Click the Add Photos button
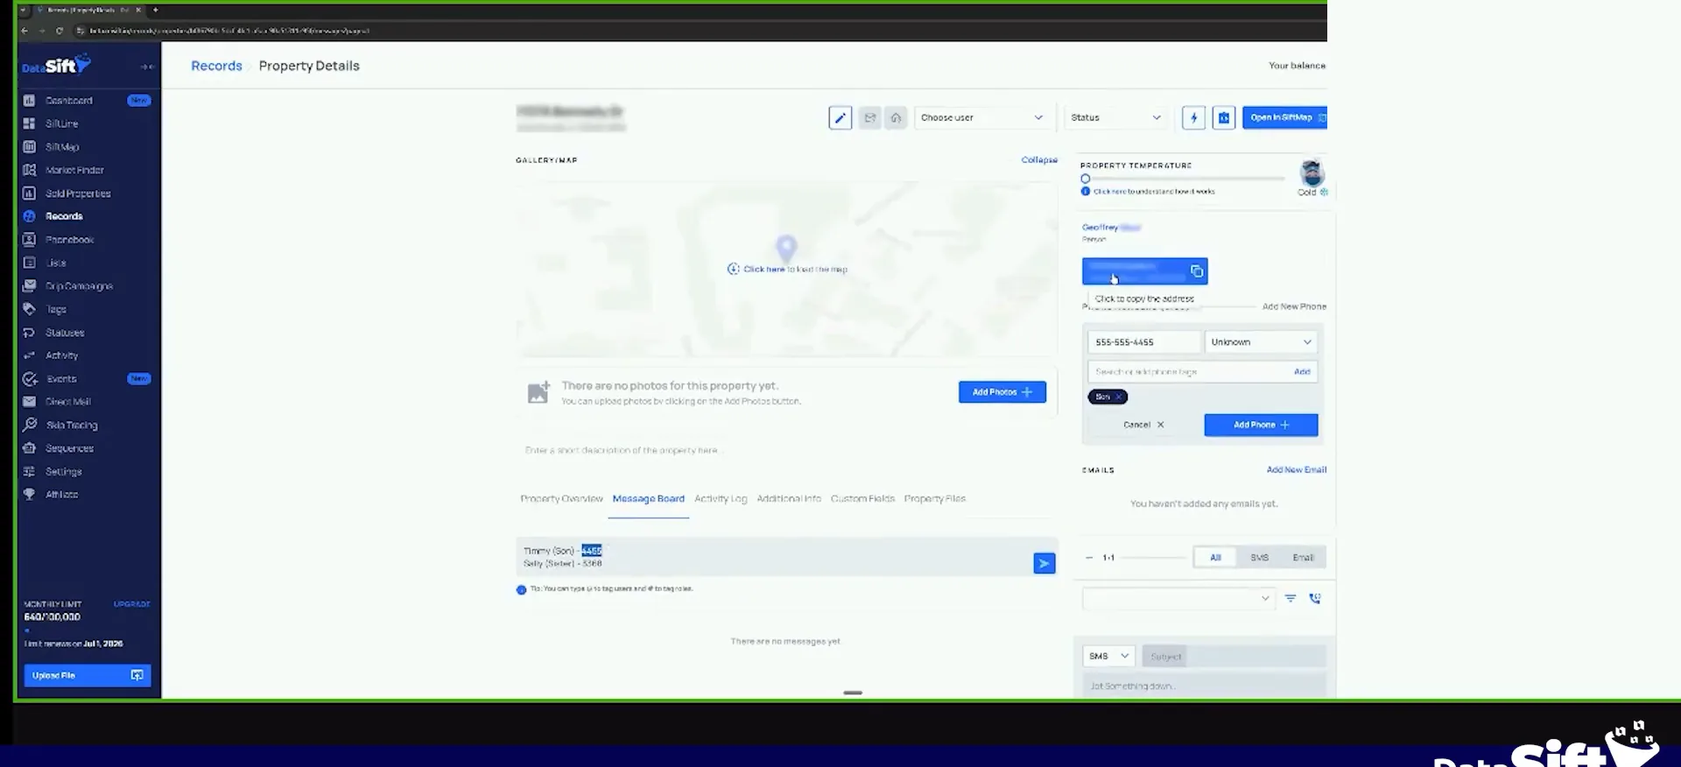 (x=1002, y=392)
